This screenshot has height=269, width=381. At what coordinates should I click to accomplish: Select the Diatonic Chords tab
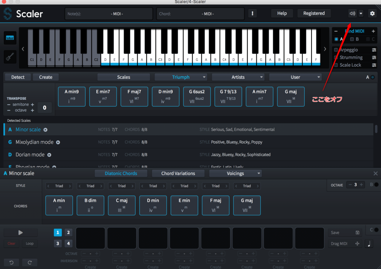pos(121,173)
